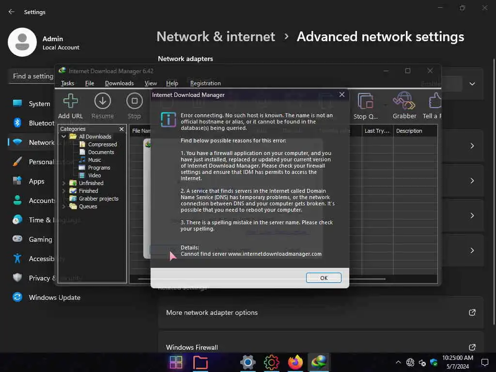Select Network in the Settings sidebar
This screenshot has width=496, height=372.
click(31, 142)
